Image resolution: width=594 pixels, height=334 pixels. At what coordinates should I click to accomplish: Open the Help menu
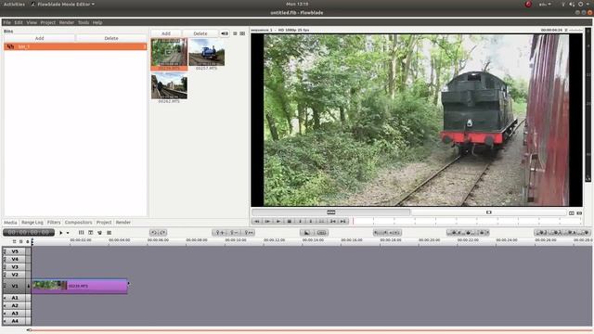[x=97, y=22]
